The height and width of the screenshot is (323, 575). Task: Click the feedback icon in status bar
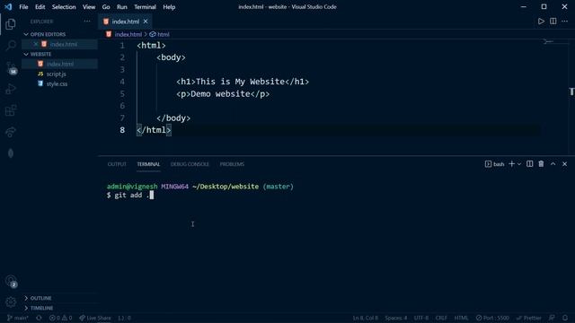pos(552,318)
